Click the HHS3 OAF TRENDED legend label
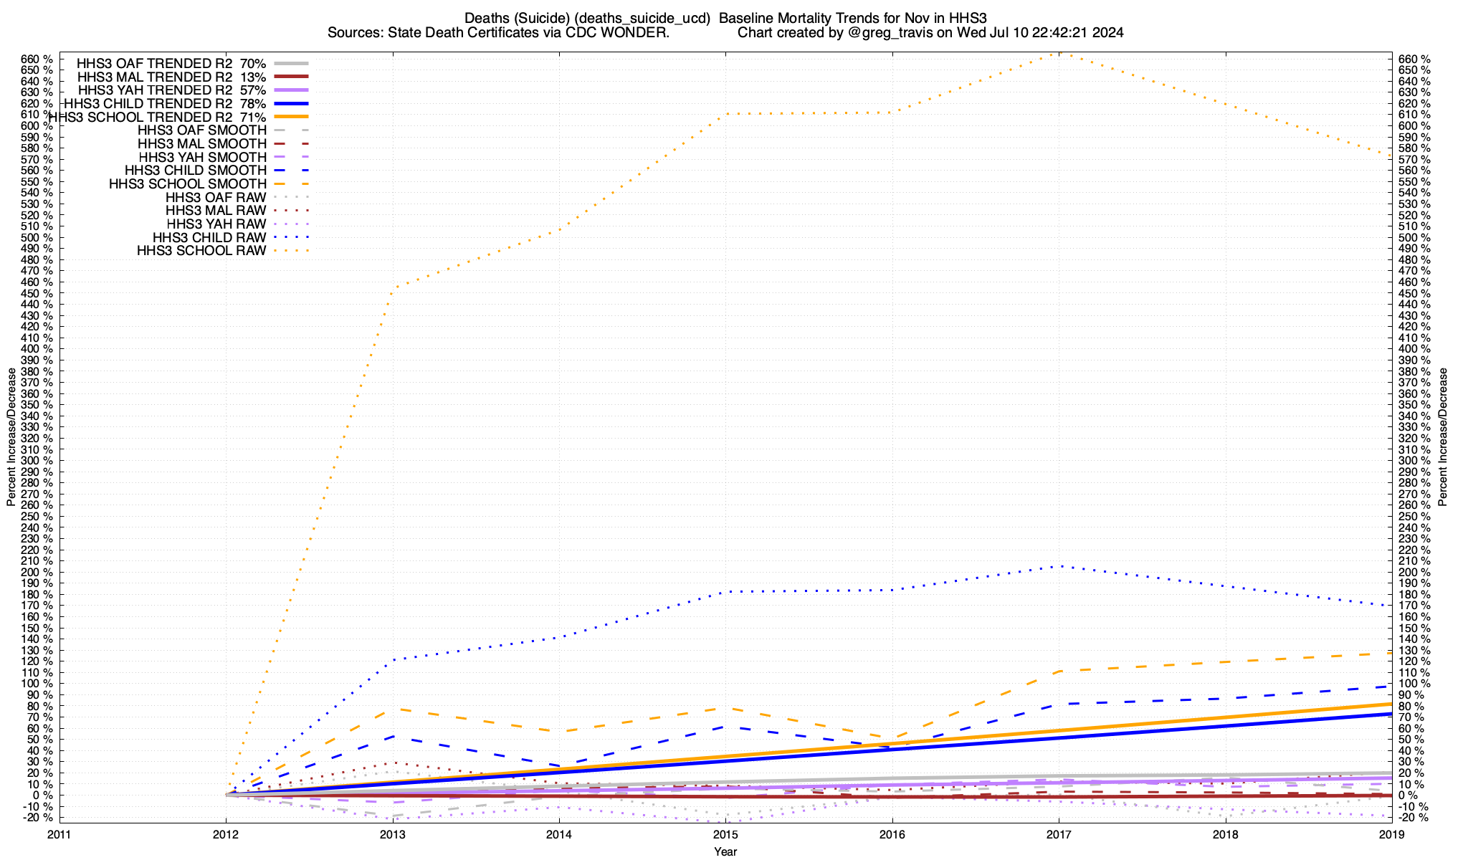The image size is (1468, 860). 171,63
